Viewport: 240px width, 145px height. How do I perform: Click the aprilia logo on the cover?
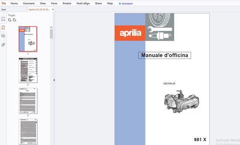pos(130,33)
